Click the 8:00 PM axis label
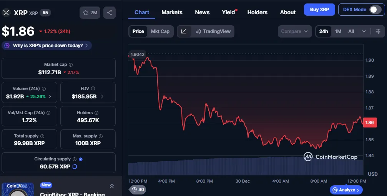Screen dimensions: 387x196 [204, 181]
